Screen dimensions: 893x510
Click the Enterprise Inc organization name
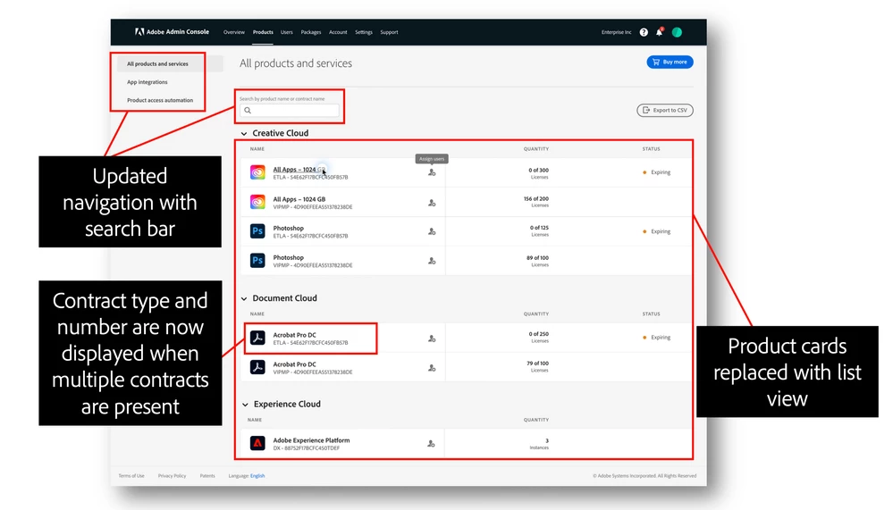[616, 32]
